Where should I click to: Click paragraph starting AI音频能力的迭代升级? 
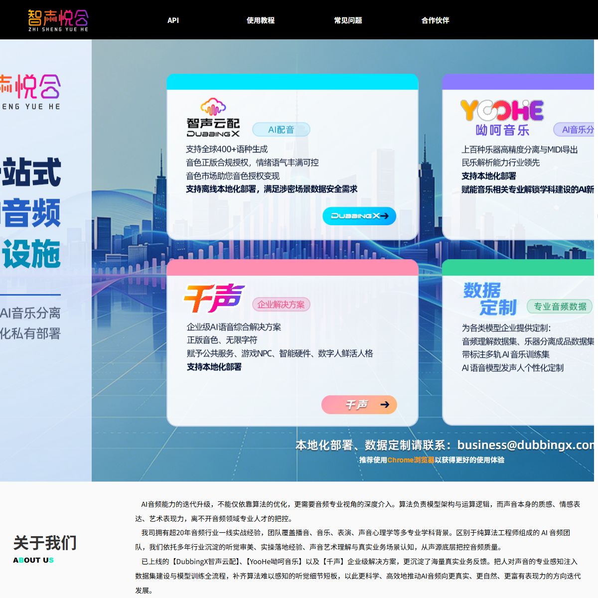(x=358, y=511)
